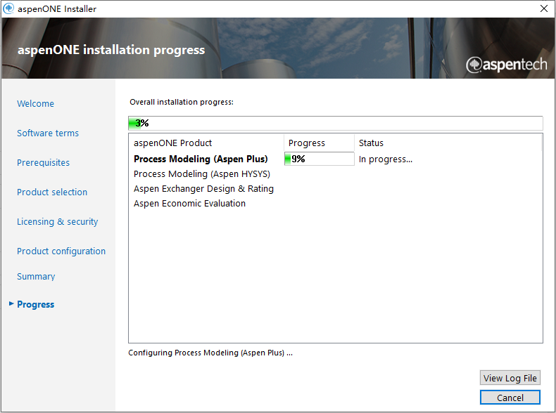Open Product selection step

tap(52, 192)
